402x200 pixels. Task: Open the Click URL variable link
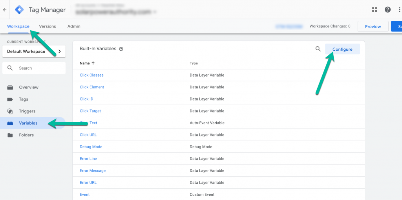click(x=88, y=135)
